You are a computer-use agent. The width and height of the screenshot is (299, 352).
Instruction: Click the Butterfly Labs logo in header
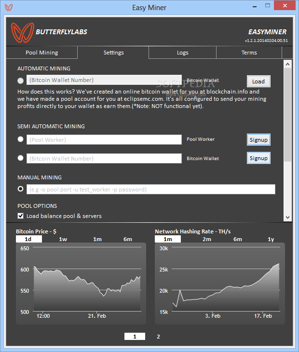point(23,33)
